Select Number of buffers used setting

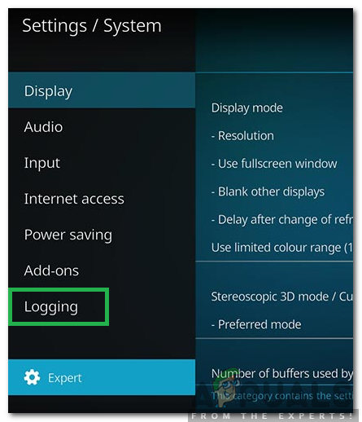click(274, 374)
